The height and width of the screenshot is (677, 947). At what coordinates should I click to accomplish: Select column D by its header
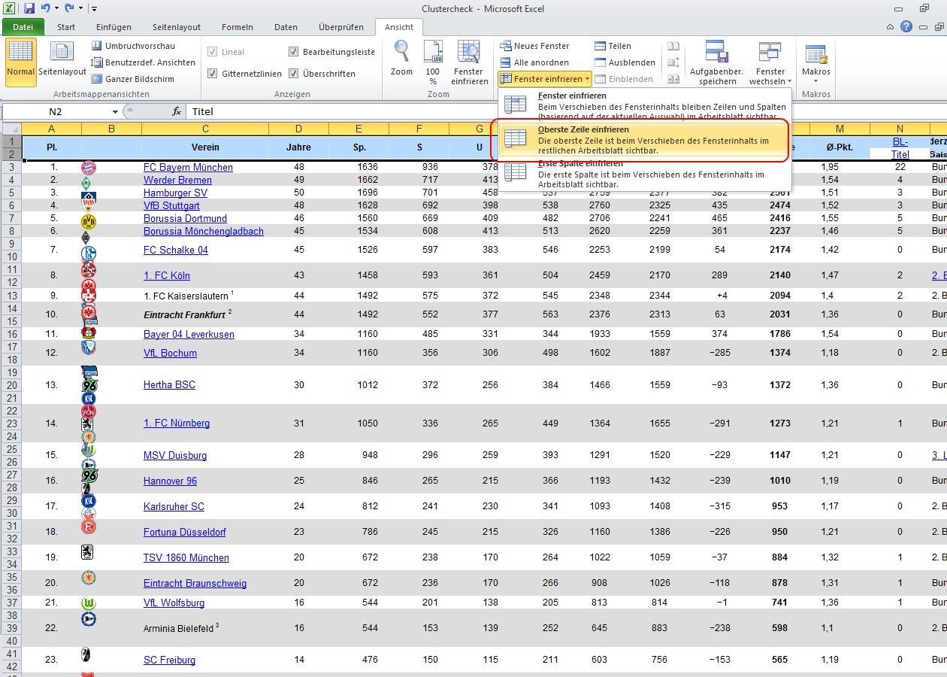click(298, 129)
